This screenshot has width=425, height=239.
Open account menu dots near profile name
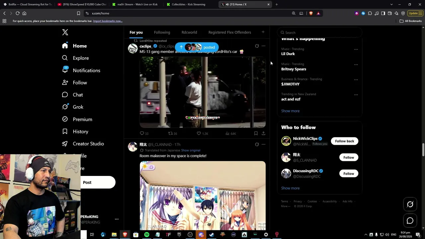click(117, 219)
